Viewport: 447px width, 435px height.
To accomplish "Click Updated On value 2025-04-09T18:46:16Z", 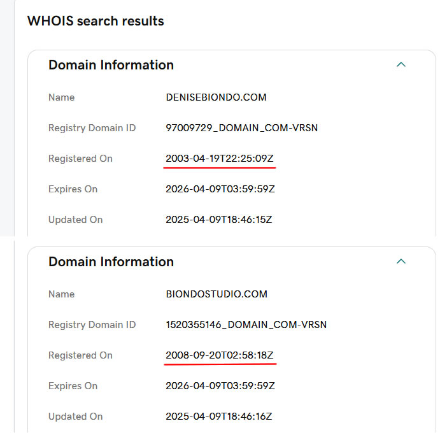I will tap(219, 417).
